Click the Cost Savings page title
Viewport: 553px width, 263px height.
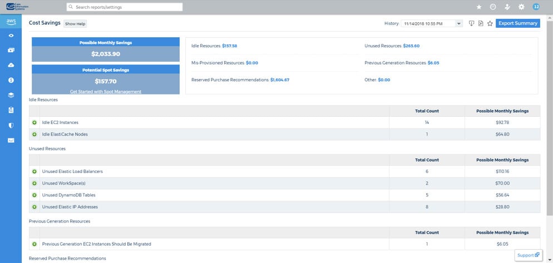(45, 23)
